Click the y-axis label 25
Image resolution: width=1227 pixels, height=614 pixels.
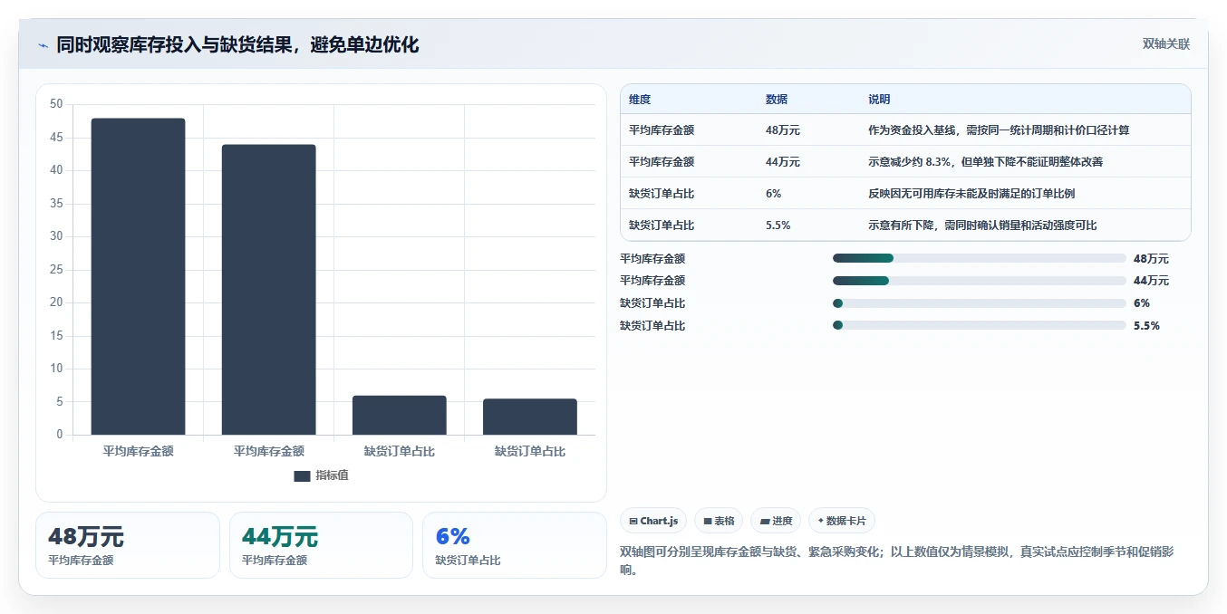(56, 270)
